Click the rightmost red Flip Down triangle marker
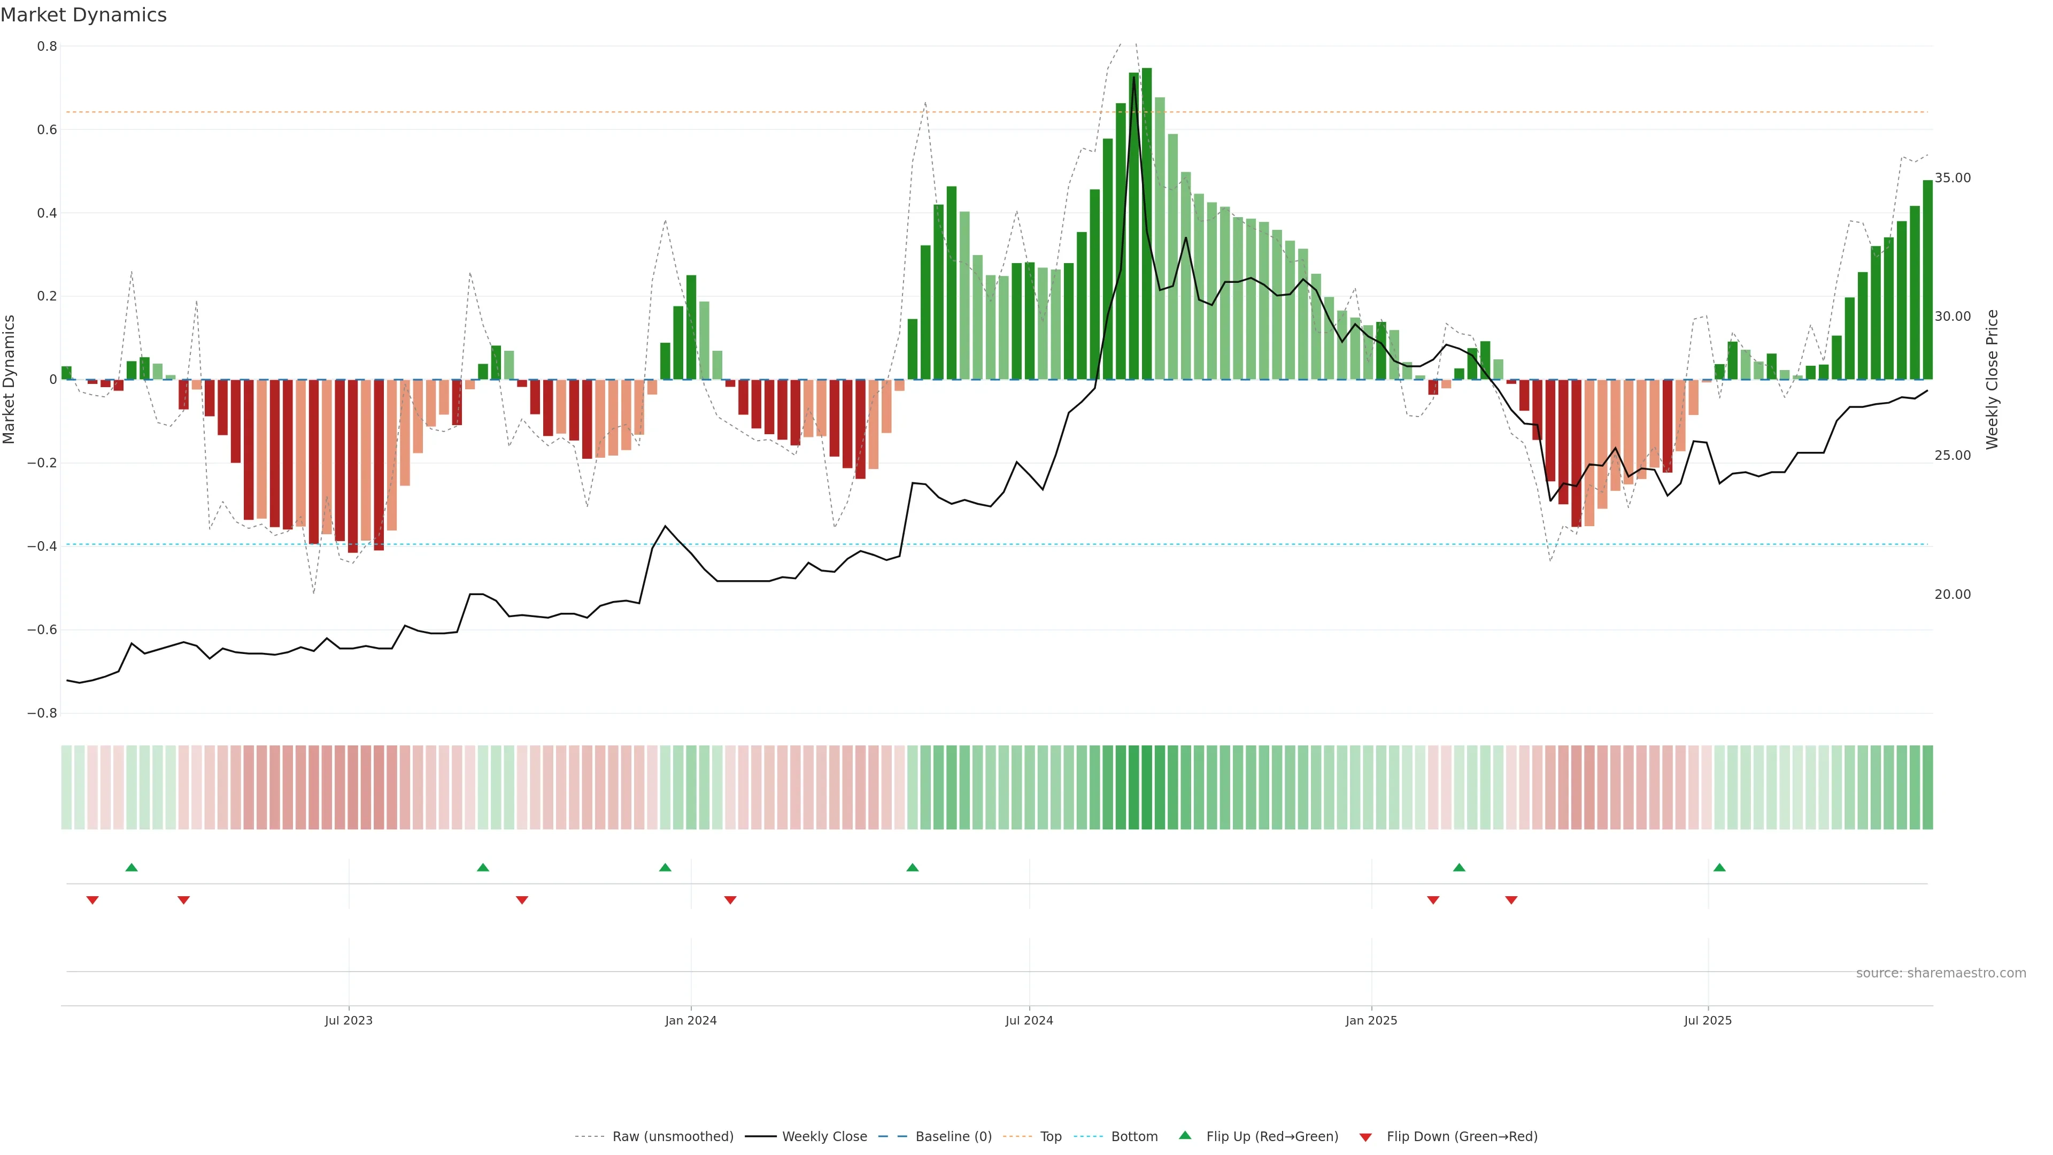This screenshot has width=2053, height=1155. 1511,900
